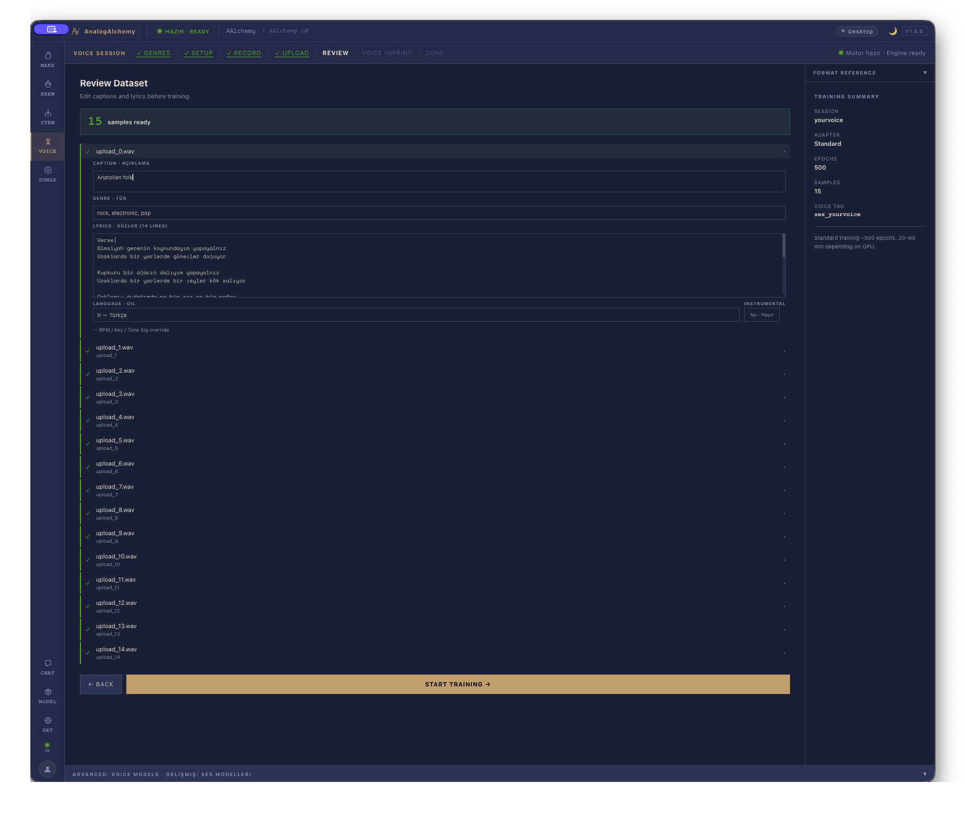Open the STEM section in sidebar

48,117
